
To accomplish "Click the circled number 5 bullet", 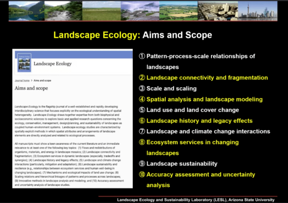I will click(142, 110).
